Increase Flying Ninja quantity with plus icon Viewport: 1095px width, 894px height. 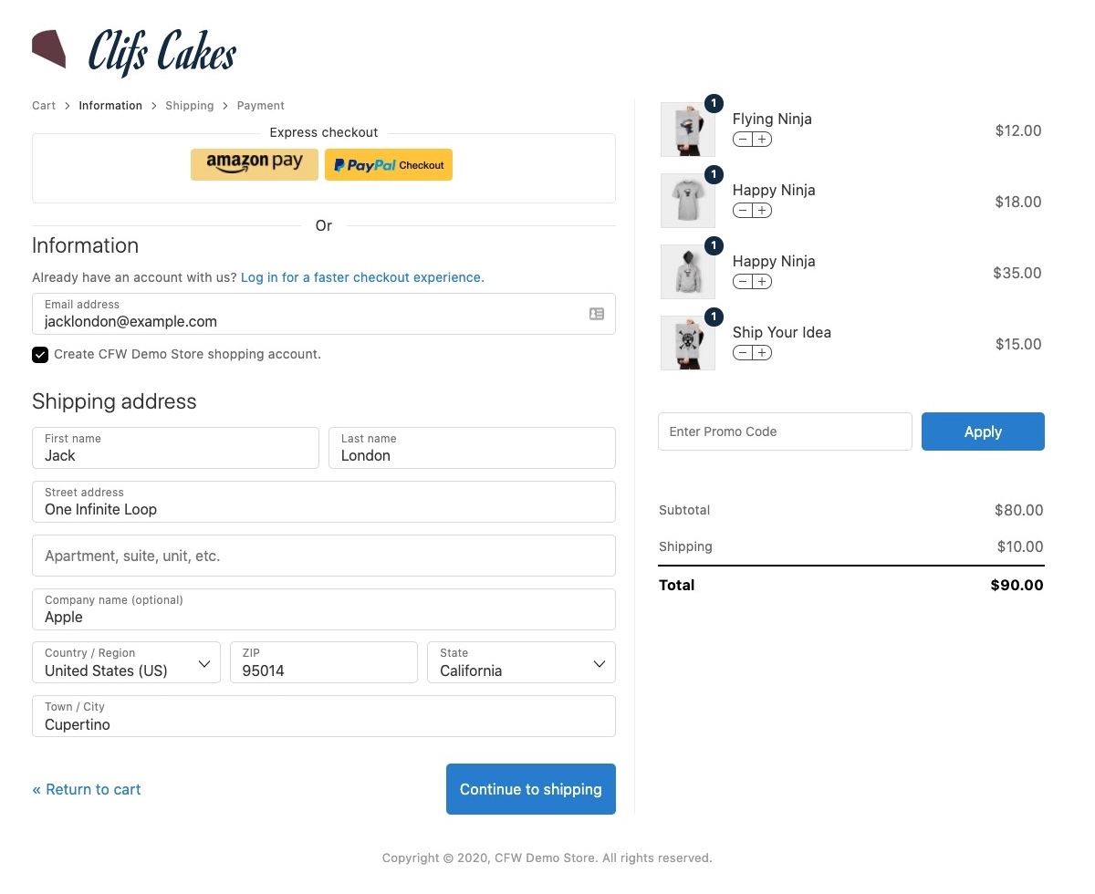(x=763, y=140)
